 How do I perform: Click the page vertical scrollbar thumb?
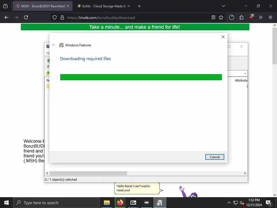coord(275,46)
